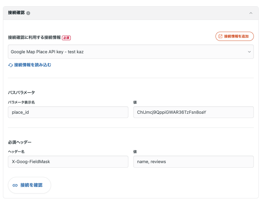Screen dimensions: 264x204
Task: Click the chain-link icon in 接続を確認
Action: (x=15, y=185)
